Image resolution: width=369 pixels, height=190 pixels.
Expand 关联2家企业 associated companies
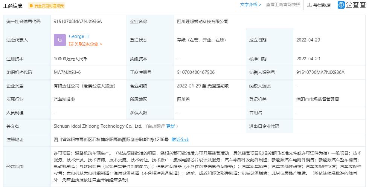(x=85, y=44)
